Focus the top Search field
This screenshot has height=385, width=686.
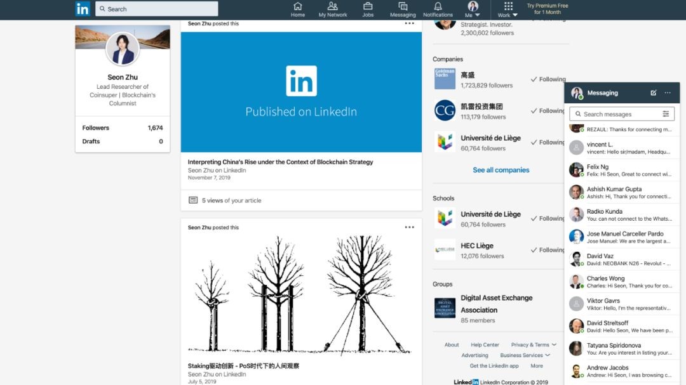click(157, 9)
